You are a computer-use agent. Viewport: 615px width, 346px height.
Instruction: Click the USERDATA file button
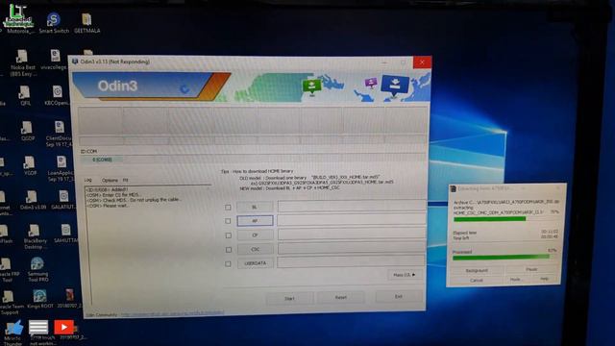click(256, 263)
